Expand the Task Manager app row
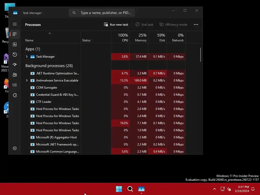This screenshot has width=260, height=195. [27, 57]
